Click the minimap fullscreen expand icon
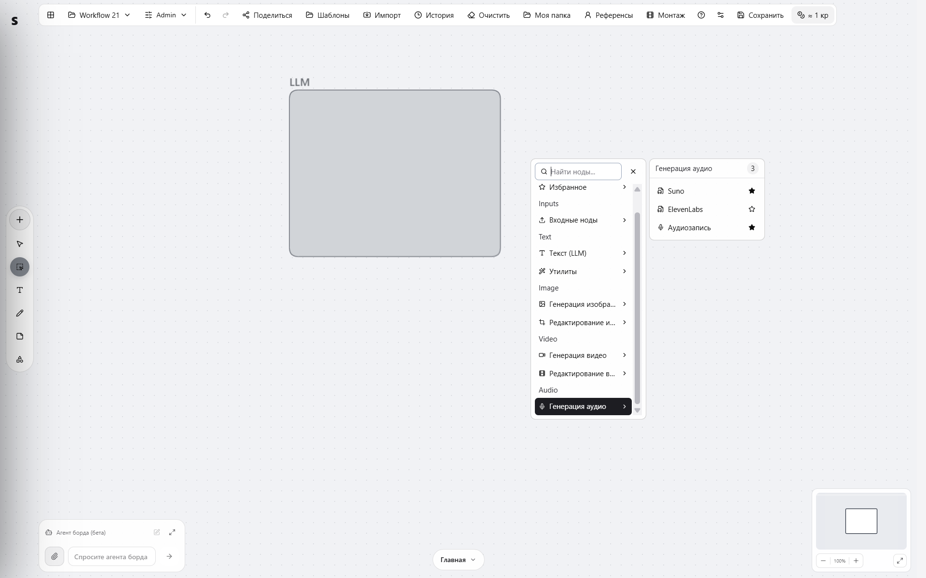This screenshot has width=926, height=578. pos(900,561)
